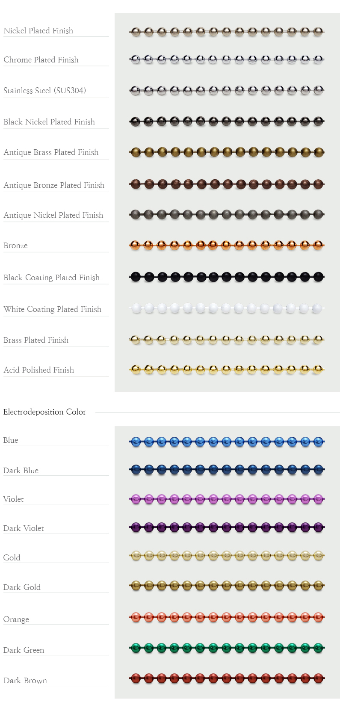The height and width of the screenshot is (711, 340).
Task: Pick the Antique Nickel Plated Finish text
Action: point(53,215)
